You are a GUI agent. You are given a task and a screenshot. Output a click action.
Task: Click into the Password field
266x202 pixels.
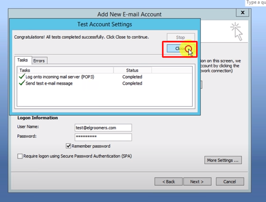[x=103, y=137]
